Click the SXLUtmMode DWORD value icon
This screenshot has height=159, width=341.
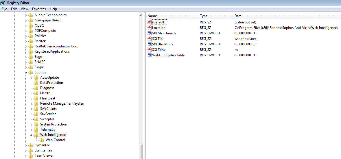[x=149, y=44]
